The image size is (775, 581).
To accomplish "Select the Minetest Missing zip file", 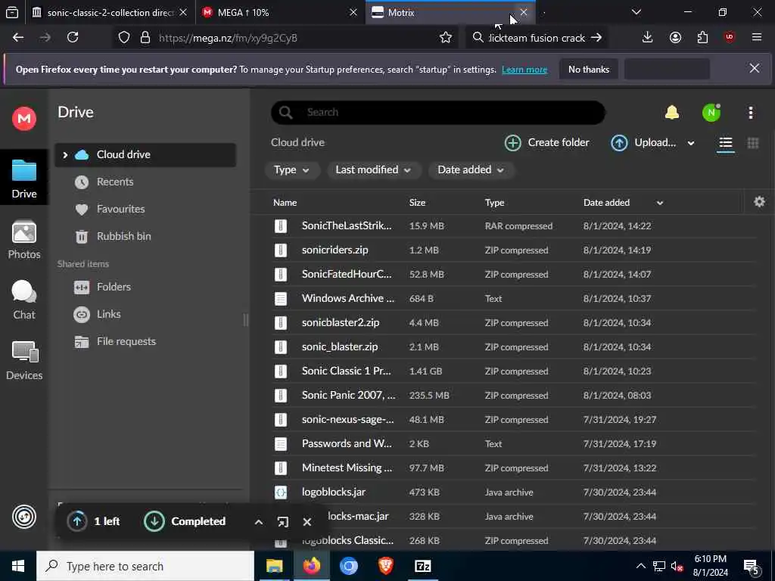I will coord(514,468).
